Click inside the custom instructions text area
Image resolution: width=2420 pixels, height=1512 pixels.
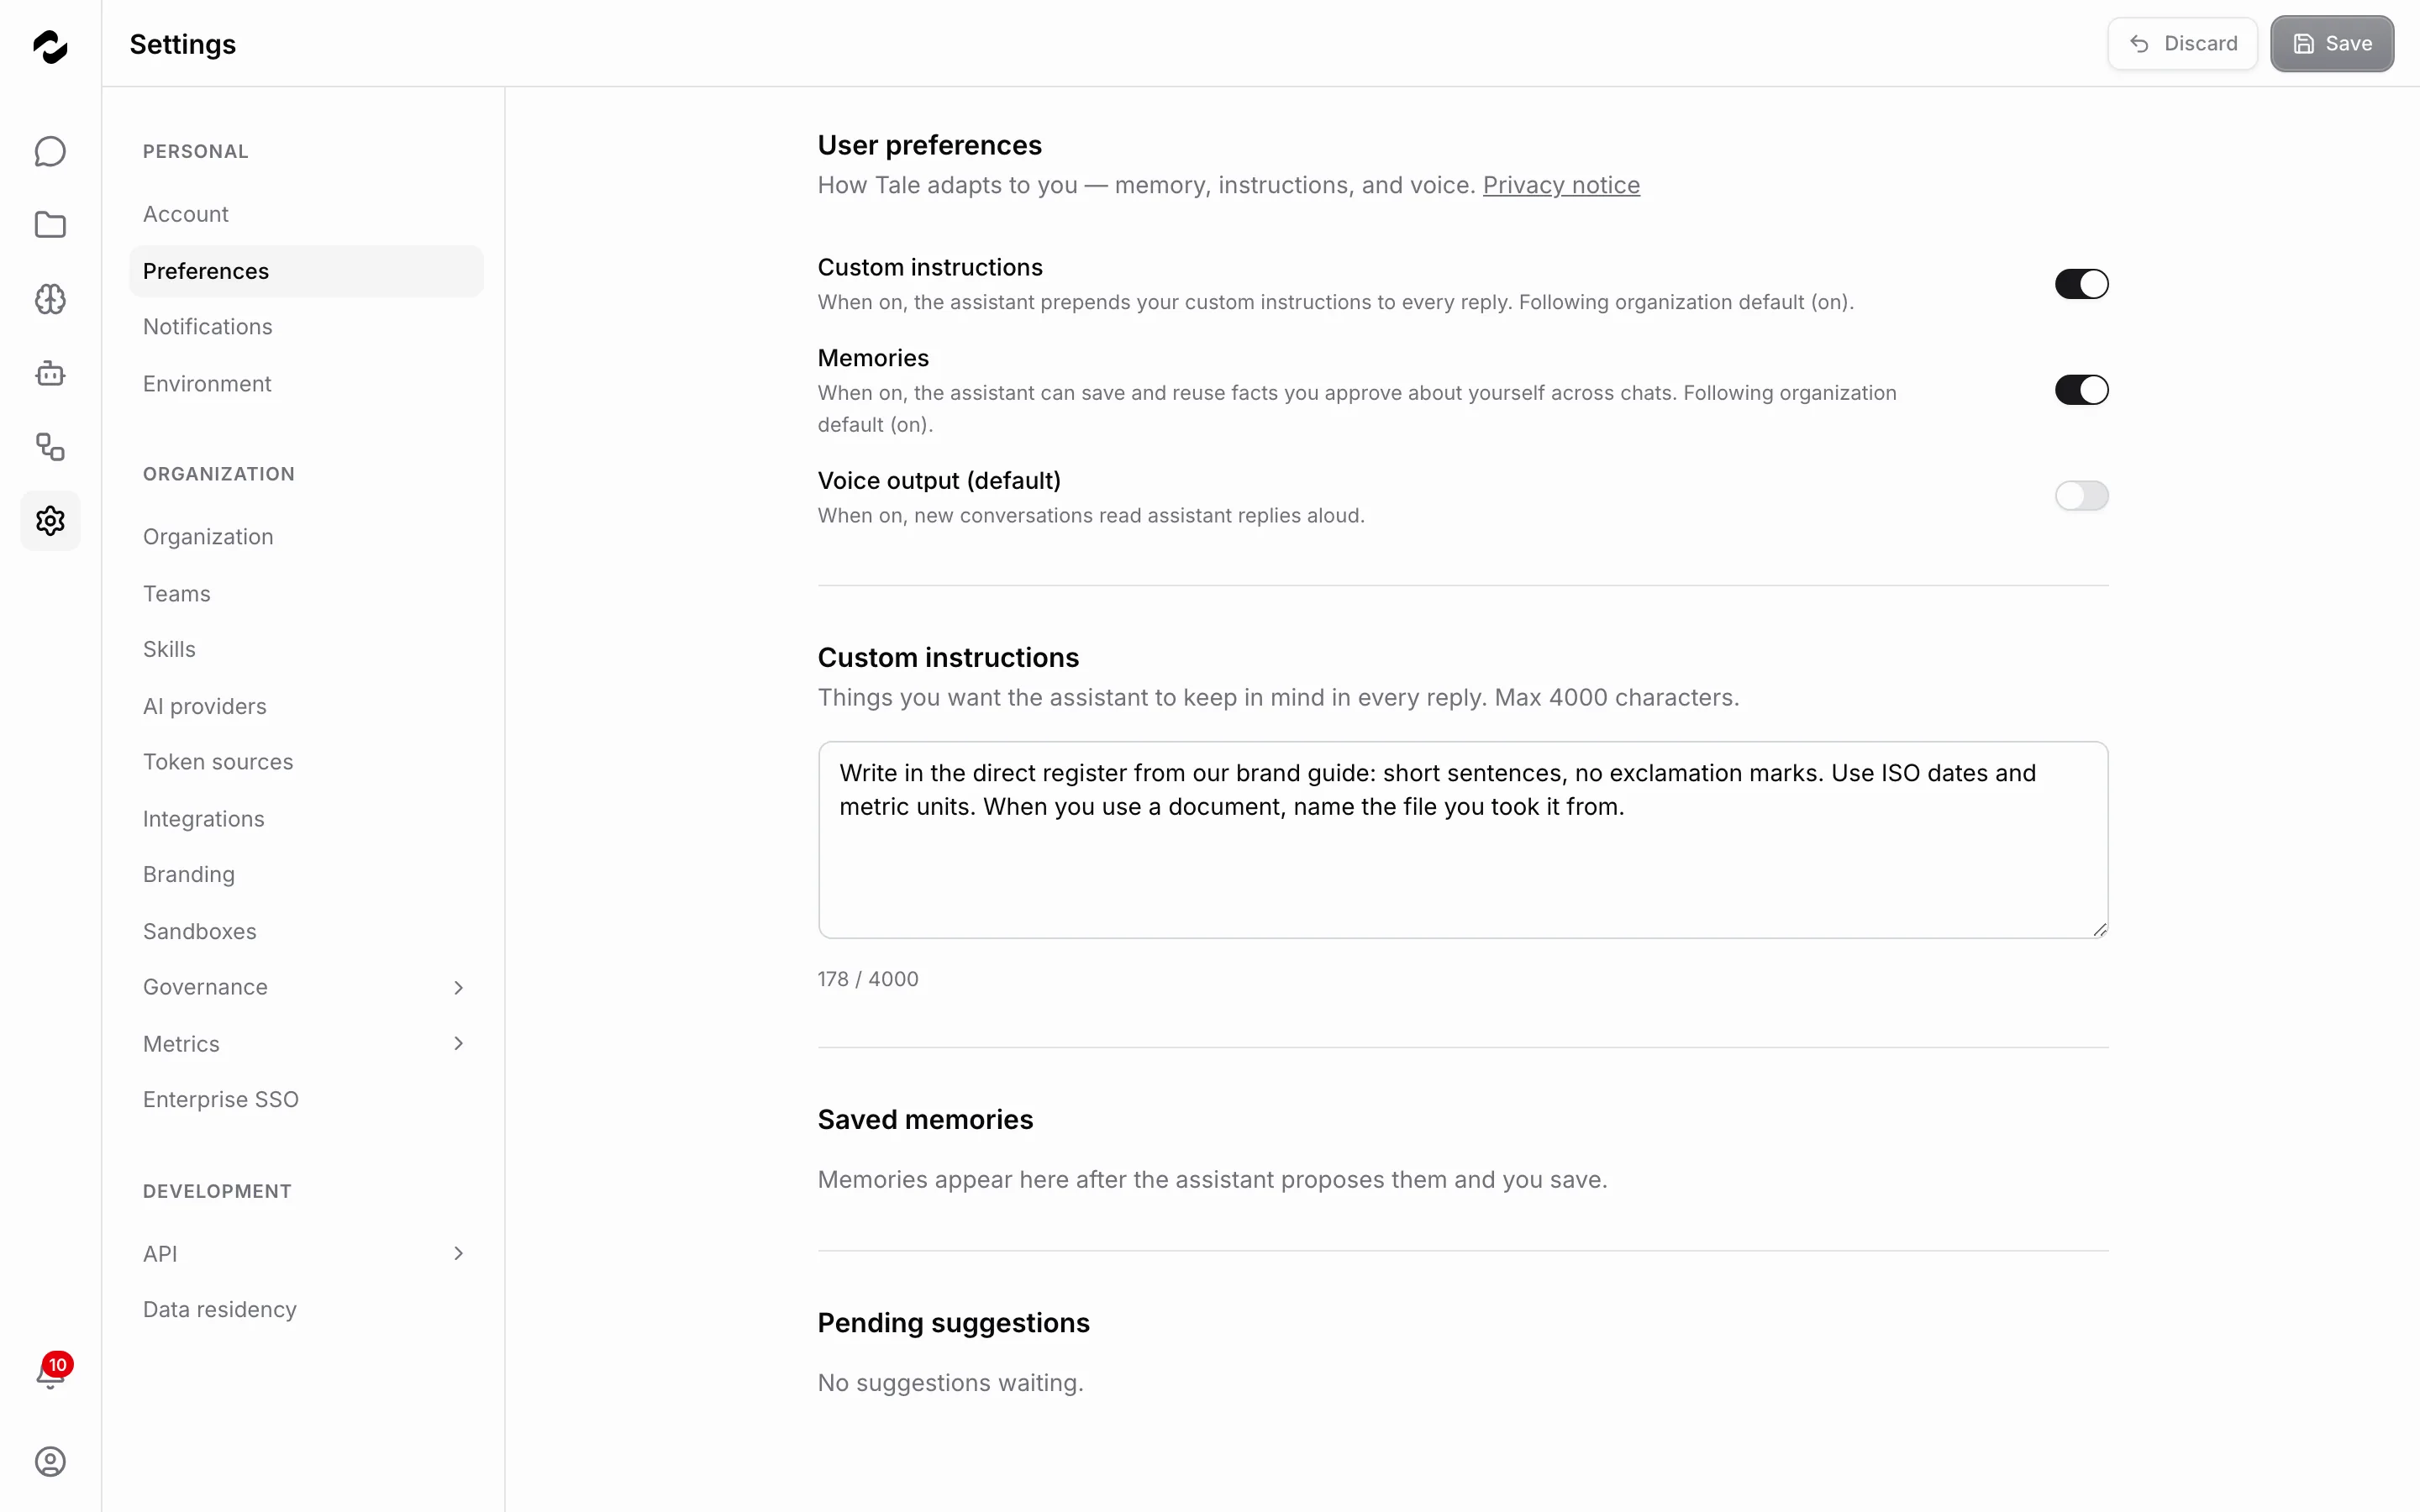(x=1463, y=840)
